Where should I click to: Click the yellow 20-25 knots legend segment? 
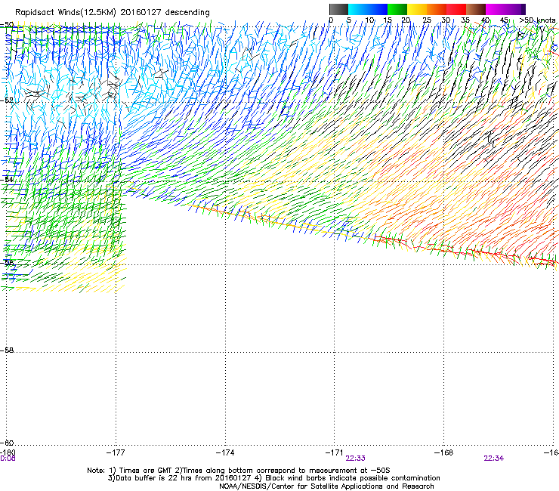click(417, 9)
